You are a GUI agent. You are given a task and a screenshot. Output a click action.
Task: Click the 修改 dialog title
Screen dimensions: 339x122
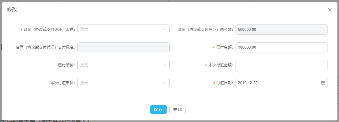pyautogui.click(x=12, y=10)
